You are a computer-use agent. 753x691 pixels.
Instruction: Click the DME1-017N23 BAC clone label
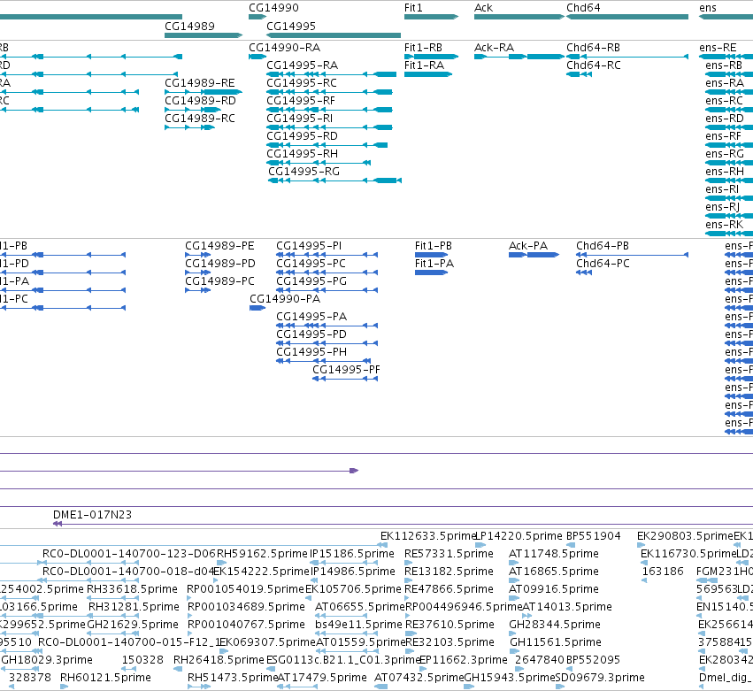(x=92, y=515)
